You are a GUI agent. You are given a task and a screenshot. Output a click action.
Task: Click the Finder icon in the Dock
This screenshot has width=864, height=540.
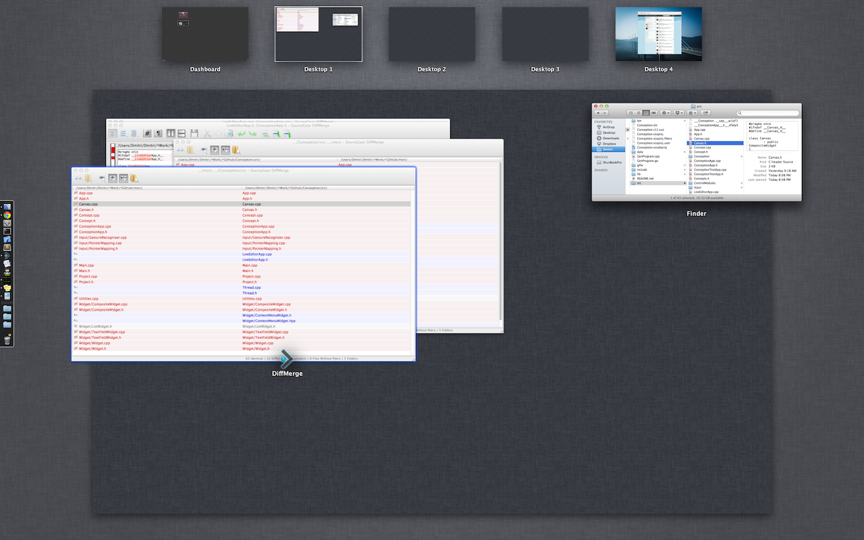7,207
